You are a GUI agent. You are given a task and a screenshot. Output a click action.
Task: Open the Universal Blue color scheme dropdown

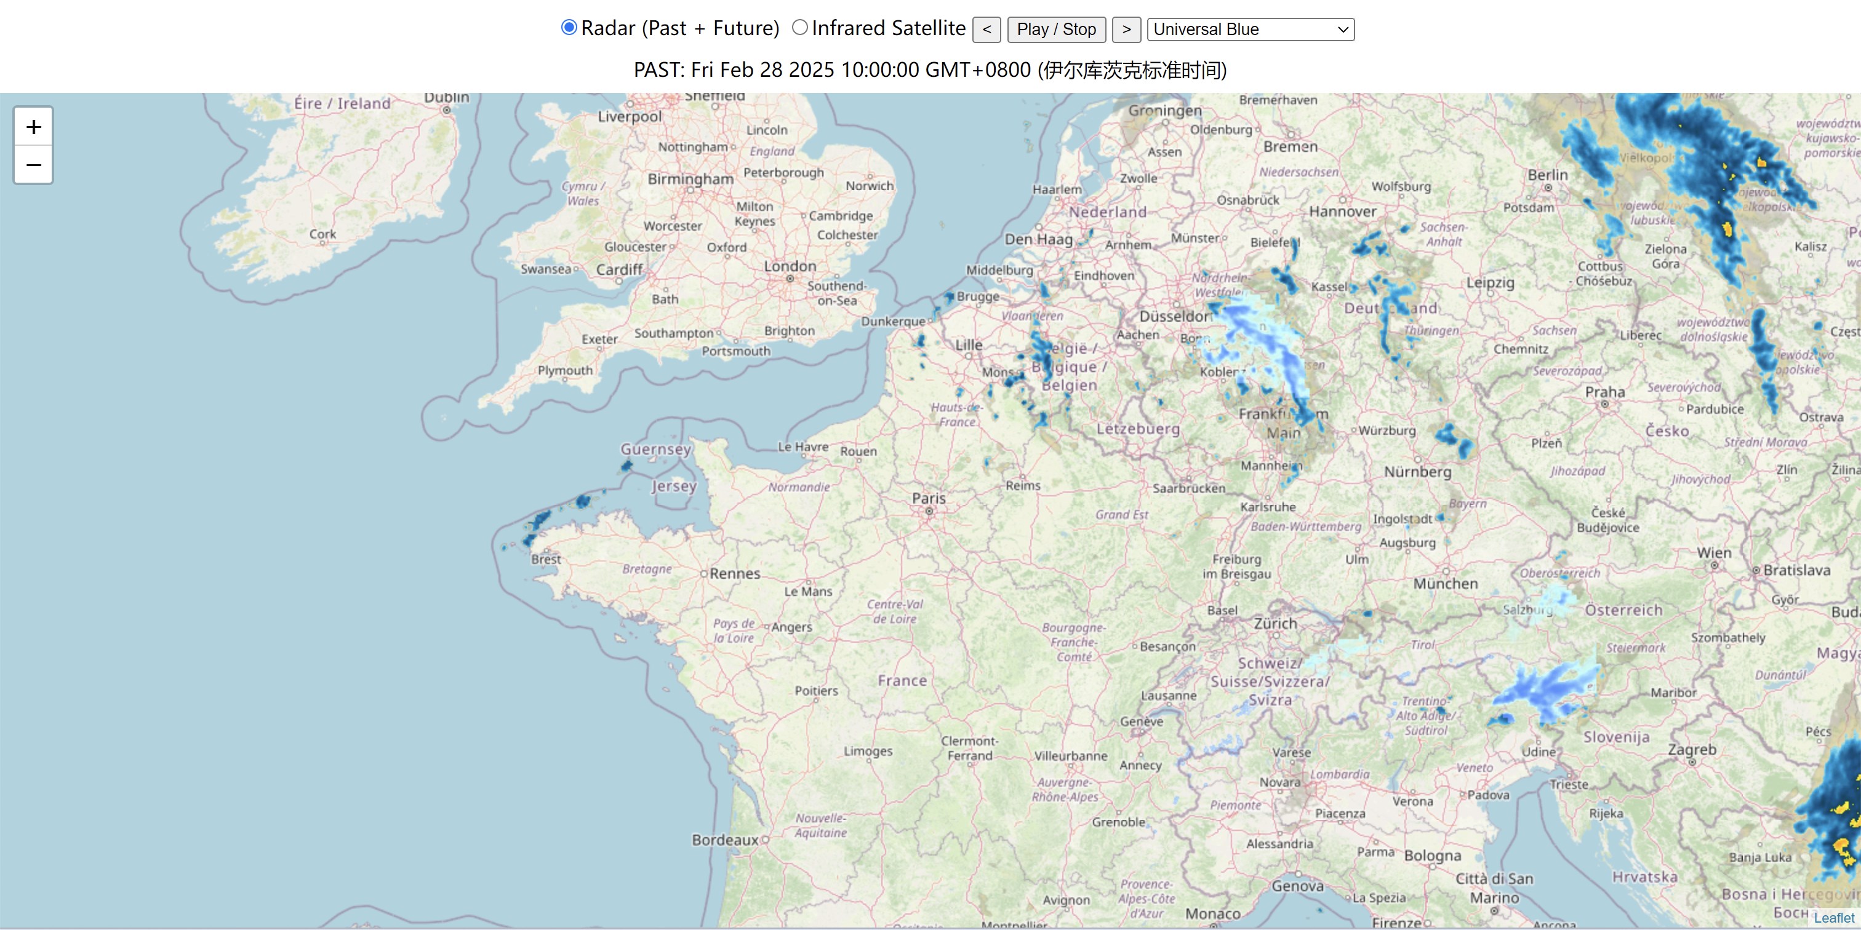point(1250,30)
